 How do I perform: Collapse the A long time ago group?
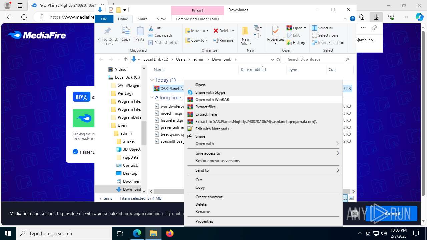click(x=152, y=98)
